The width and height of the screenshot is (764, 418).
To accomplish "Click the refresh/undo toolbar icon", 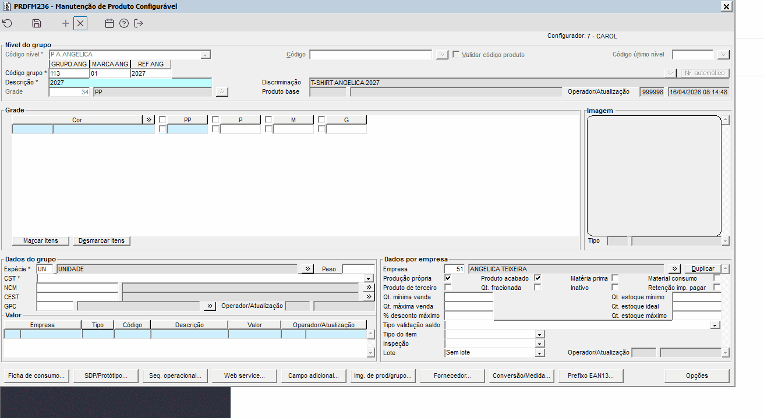I will click(7, 23).
